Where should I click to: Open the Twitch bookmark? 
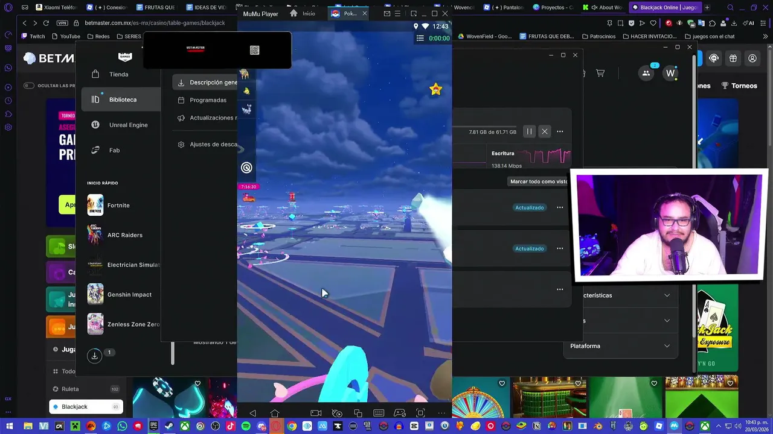pos(33,36)
